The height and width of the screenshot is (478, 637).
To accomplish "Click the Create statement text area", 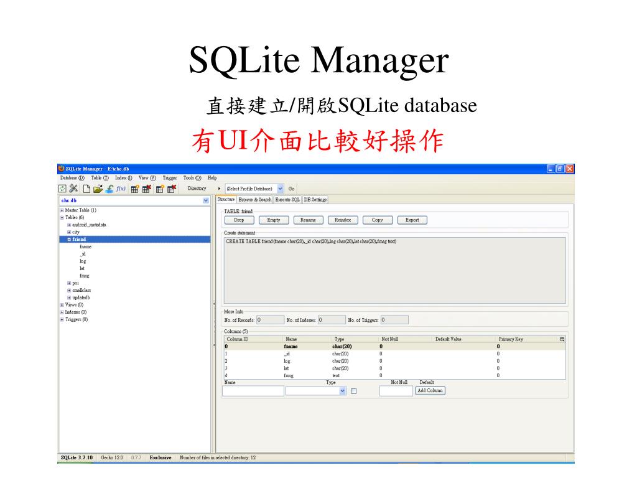I will 395,270.
